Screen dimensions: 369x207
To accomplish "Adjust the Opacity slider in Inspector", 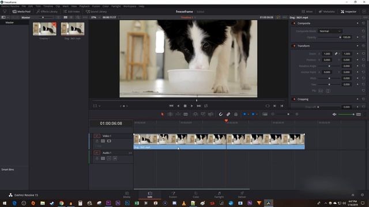I will pyautogui.click(x=329, y=37).
